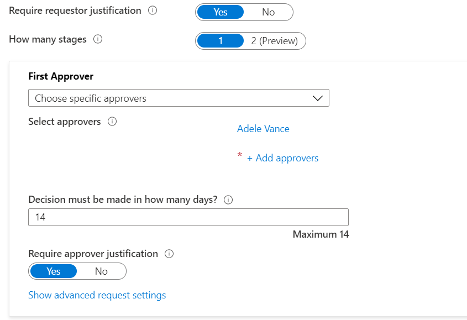Click the Select approvers label
This screenshot has height=320, width=467.
(65, 122)
